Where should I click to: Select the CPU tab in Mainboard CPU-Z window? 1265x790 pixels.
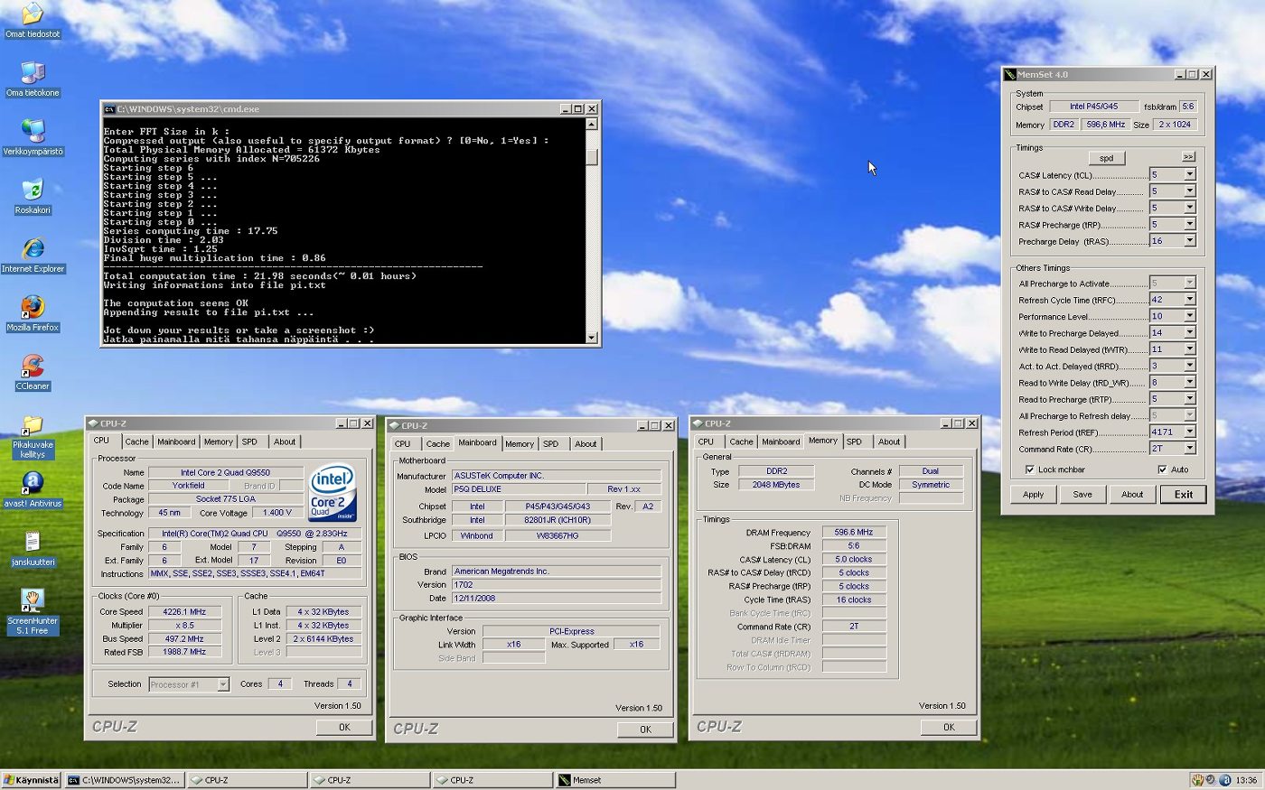403,443
